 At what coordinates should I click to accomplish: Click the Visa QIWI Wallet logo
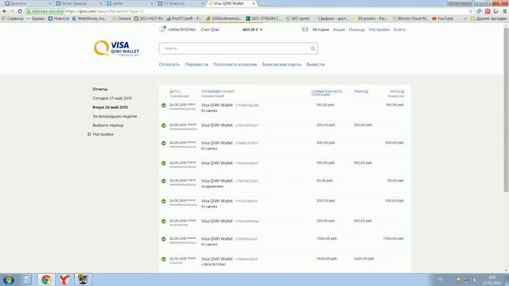click(x=116, y=48)
